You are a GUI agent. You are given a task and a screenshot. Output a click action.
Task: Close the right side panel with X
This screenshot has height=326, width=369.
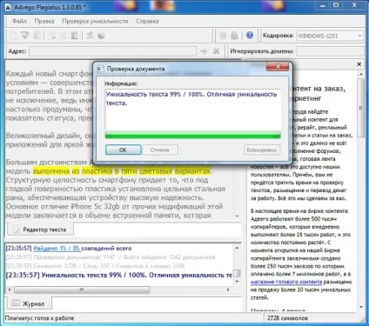click(x=359, y=64)
